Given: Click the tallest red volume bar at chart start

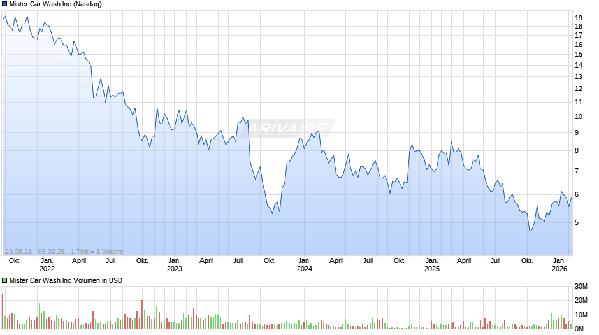Looking at the screenshot, I should [3, 311].
